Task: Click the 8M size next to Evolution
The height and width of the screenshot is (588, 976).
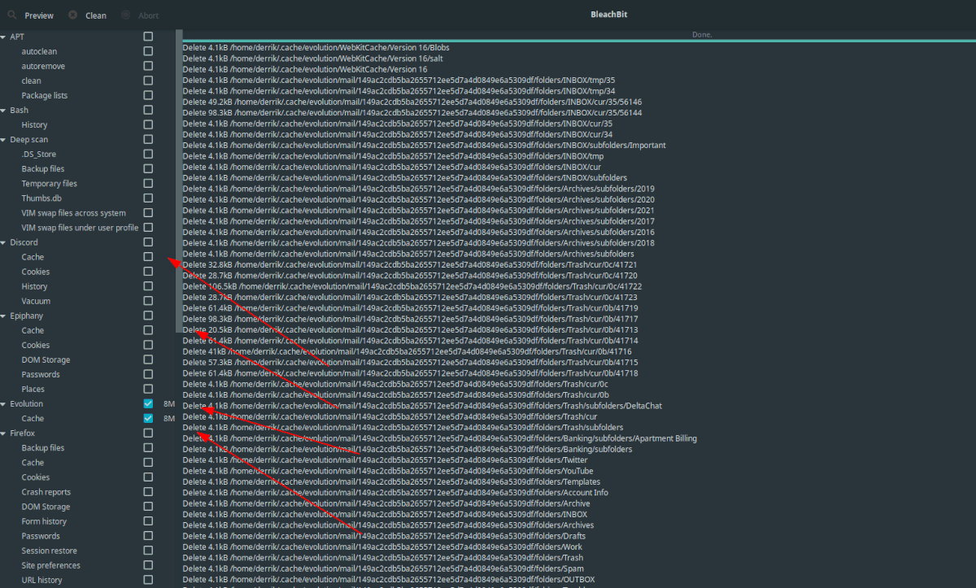Action: coord(169,403)
